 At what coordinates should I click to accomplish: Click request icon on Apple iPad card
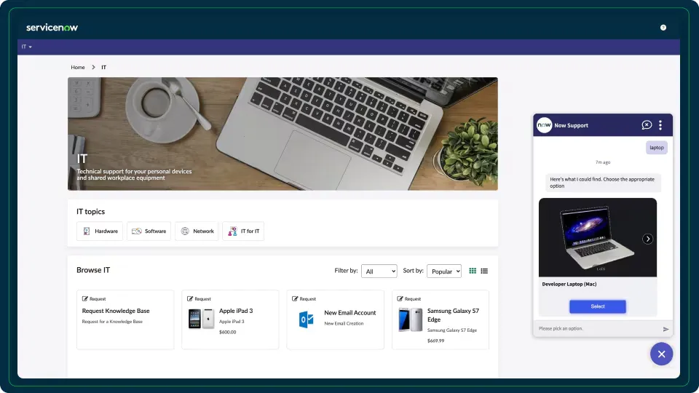190,299
